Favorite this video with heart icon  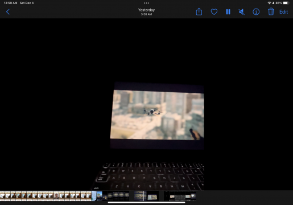(214, 12)
